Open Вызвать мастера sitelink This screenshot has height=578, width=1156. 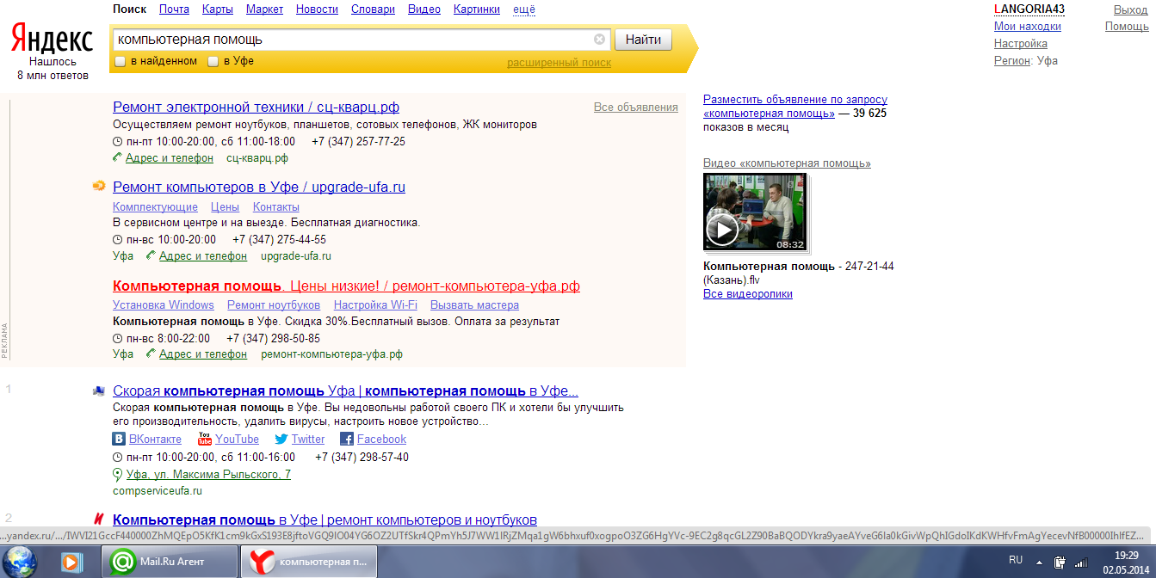point(474,305)
